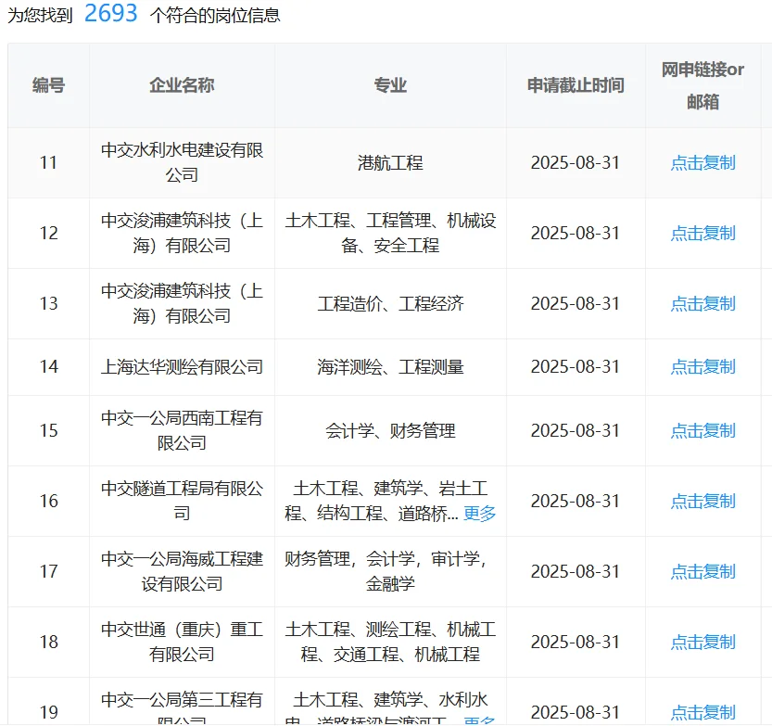Viewport: 772px width, 726px height.
Task: Copy application link for row 17
Action: [x=702, y=572]
